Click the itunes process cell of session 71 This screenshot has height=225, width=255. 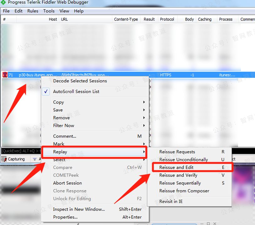pos(227,75)
